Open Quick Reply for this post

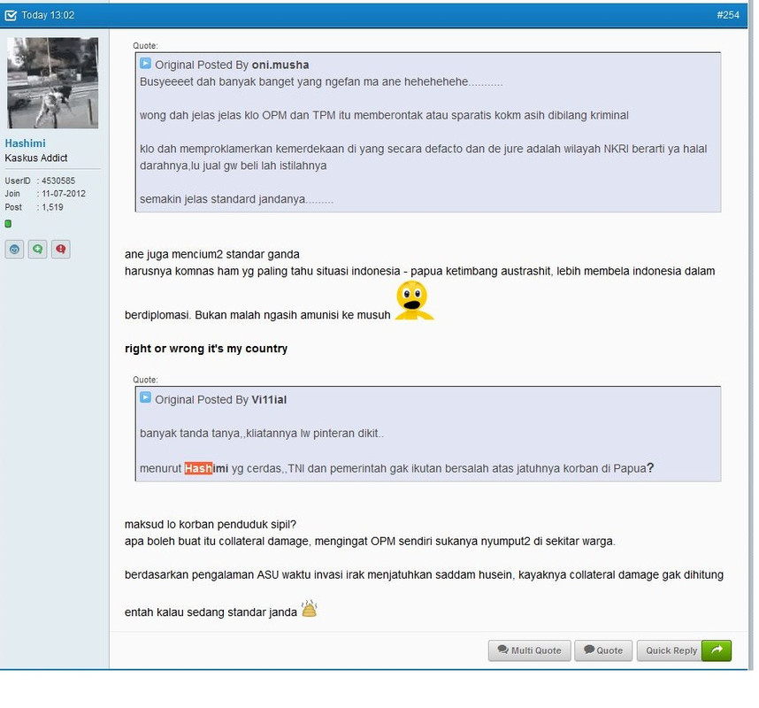(671, 650)
